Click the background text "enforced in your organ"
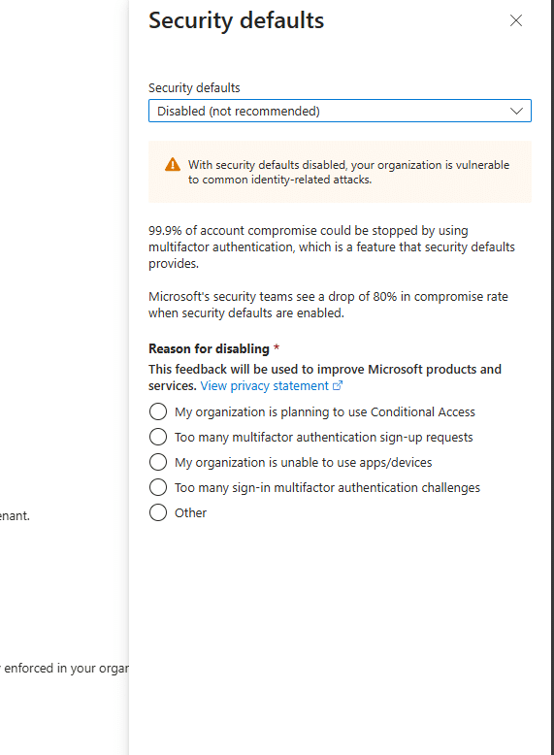The height and width of the screenshot is (755, 554). coord(64,669)
